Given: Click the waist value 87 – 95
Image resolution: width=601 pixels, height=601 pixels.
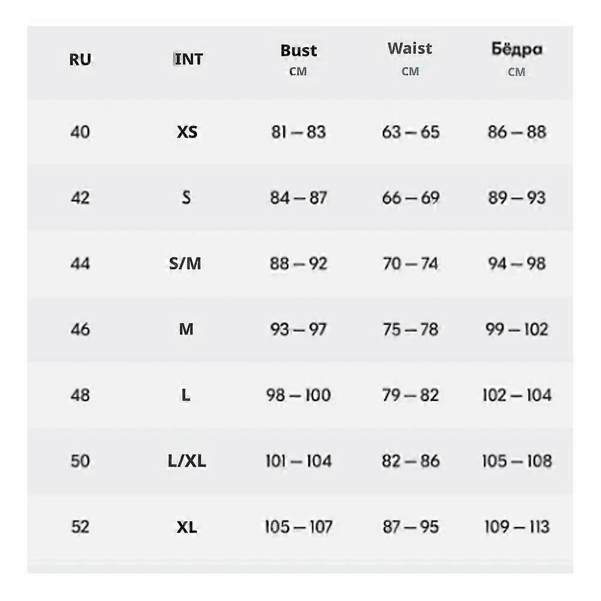Looking at the screenshot, I should coord(411,527).
